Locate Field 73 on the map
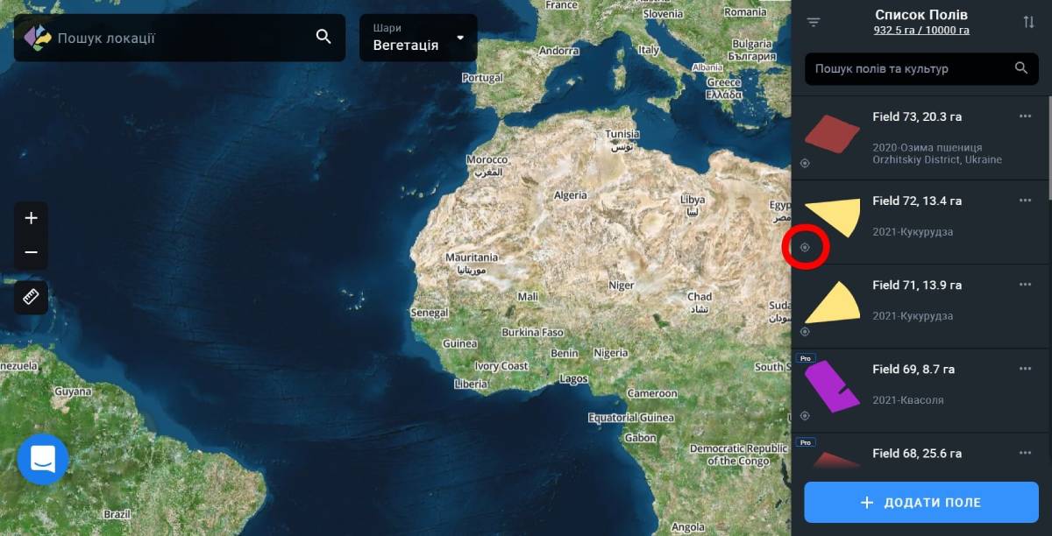 click(x=805, y=163)
